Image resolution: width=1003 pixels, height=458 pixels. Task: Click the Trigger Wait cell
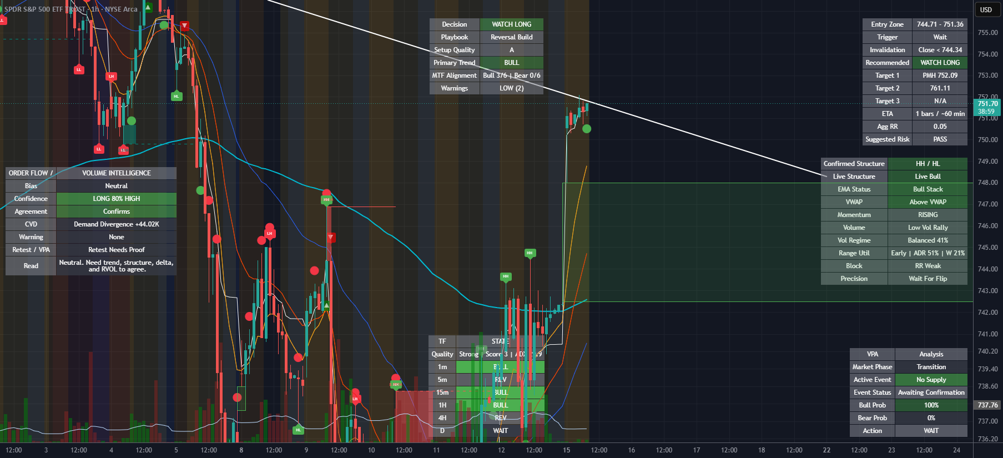940,37
